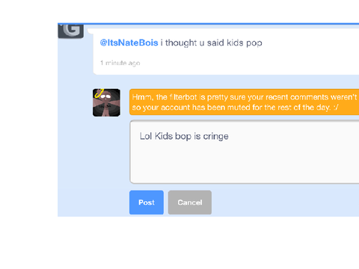The width and height of the screenshot is (359, 269).
Task: Click the gray G profile avatar
Action: point(71,31)
